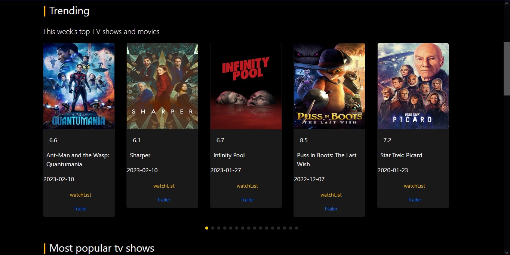
Task: Watch the Sharper Trailer
Action: point(164,200)
